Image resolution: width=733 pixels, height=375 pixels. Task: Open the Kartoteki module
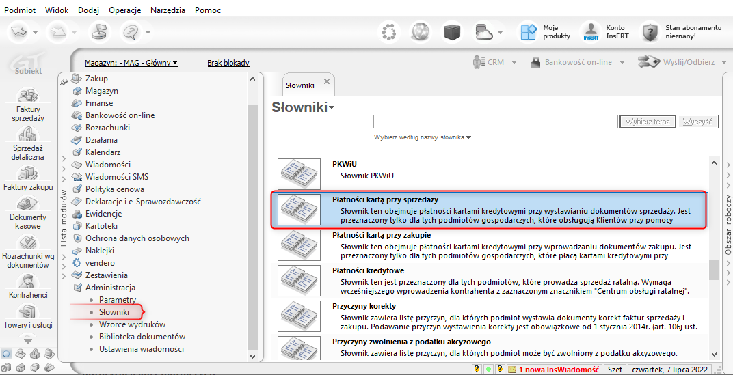click(x=101, y=226)
